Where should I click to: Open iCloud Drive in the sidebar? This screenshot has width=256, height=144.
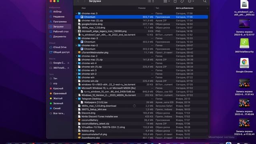pos(60,47)
